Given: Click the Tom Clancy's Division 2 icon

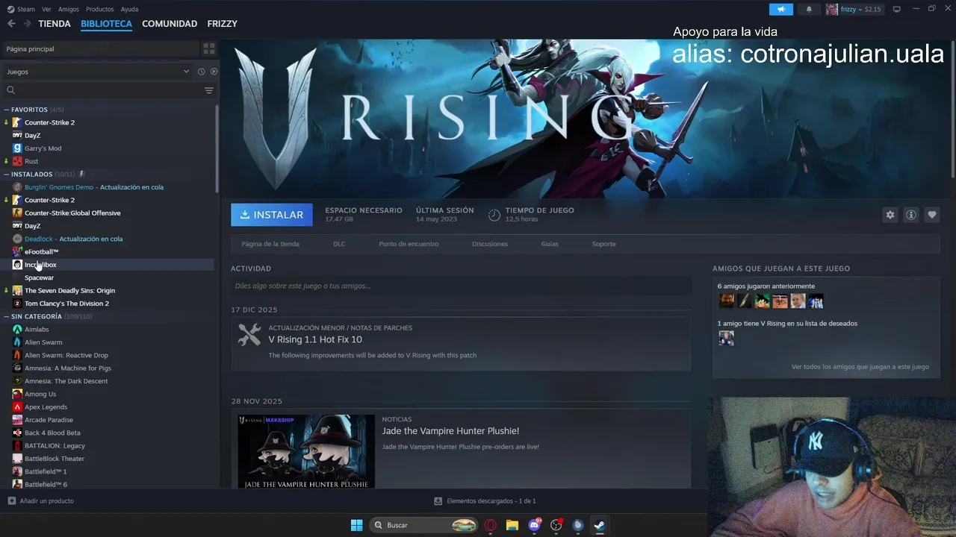Looking at the screenshot, I should tap(17, 304).
